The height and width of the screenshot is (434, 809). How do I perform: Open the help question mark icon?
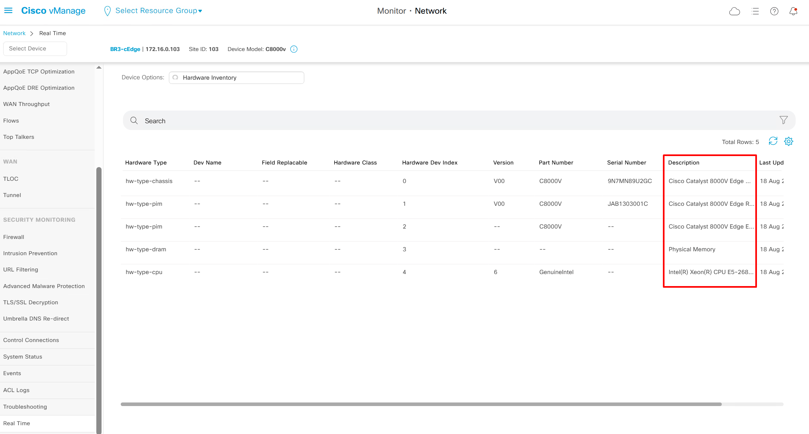(x=774, y=11)
